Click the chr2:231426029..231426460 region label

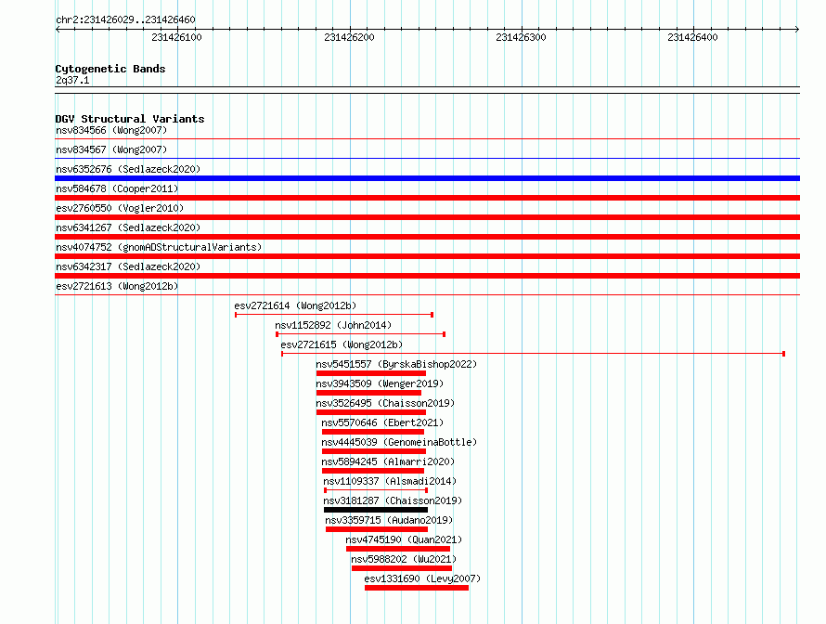coord(125,19)
